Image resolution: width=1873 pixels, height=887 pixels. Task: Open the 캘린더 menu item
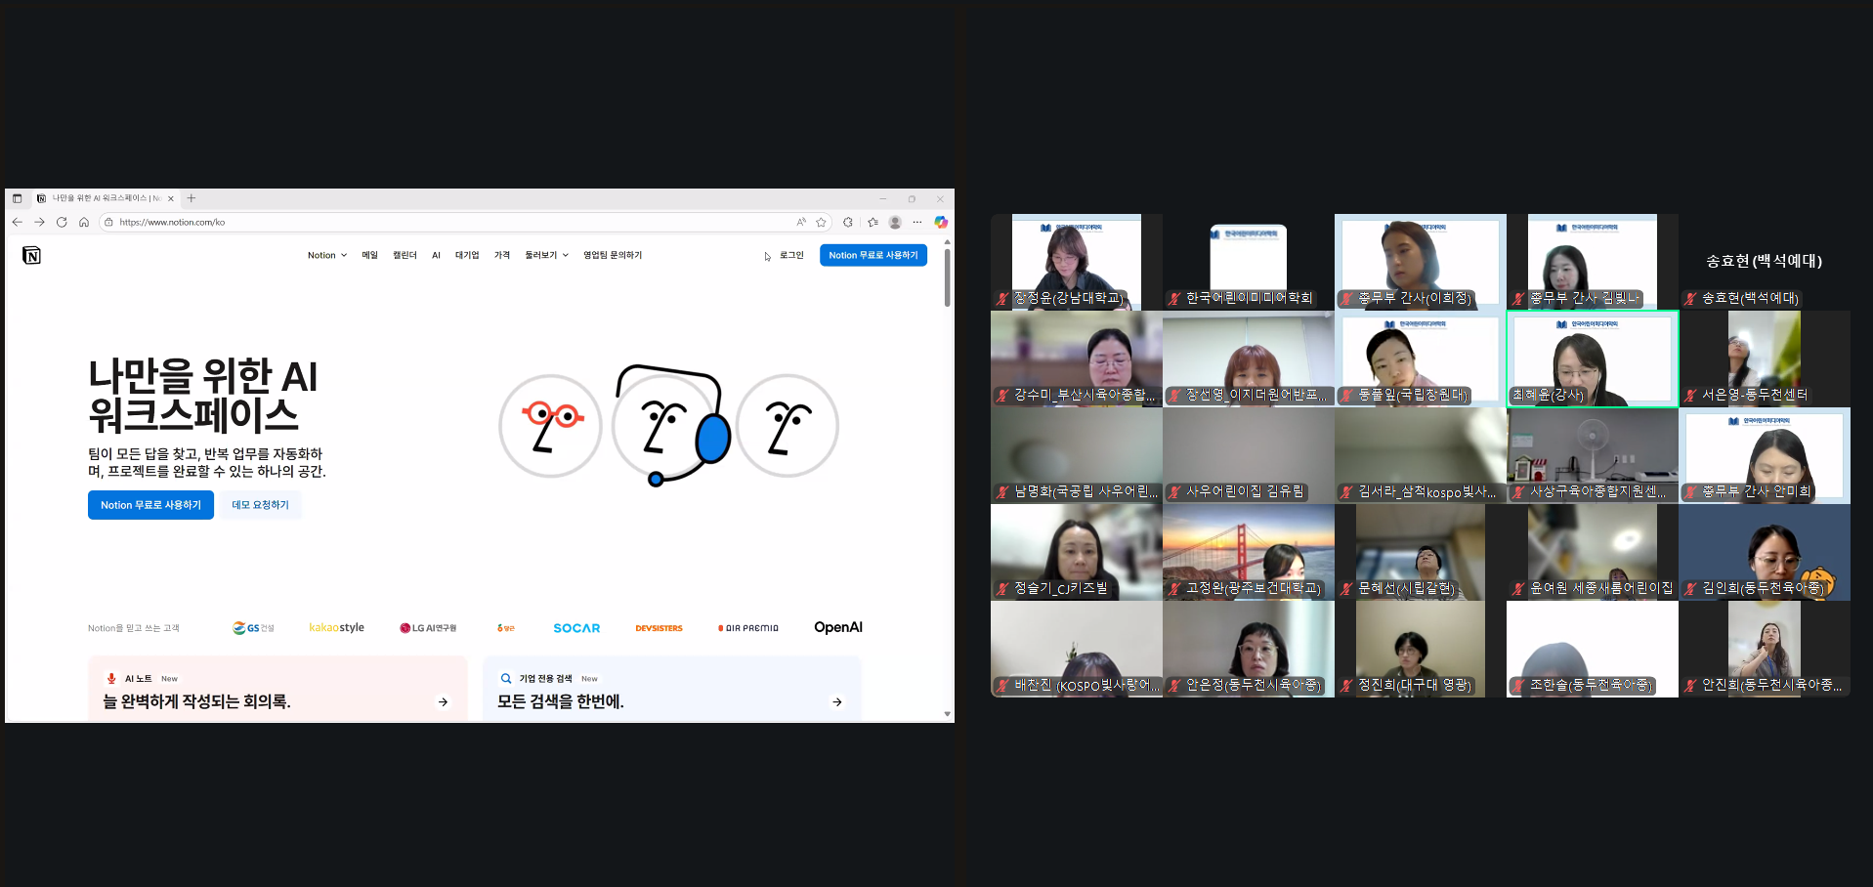coord(404,255)
